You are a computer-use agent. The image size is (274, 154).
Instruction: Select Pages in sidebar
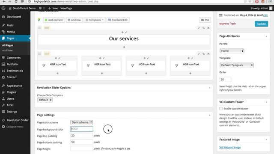pos(15,38)
